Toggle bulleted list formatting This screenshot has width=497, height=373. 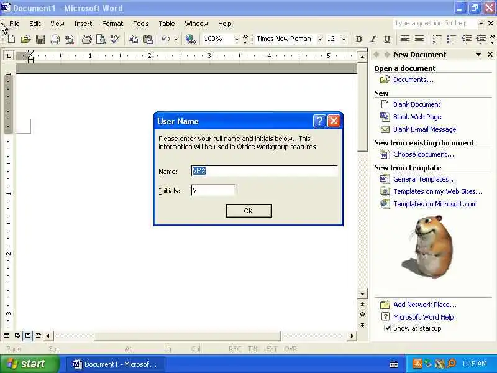pyautogui.click(x=452, y=39)
